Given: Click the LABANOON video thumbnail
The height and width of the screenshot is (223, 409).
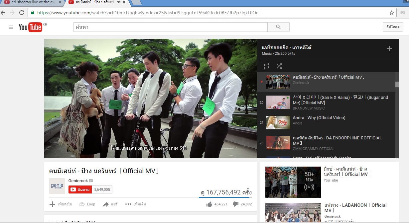Looking at the screenshot, I should 293,213.
